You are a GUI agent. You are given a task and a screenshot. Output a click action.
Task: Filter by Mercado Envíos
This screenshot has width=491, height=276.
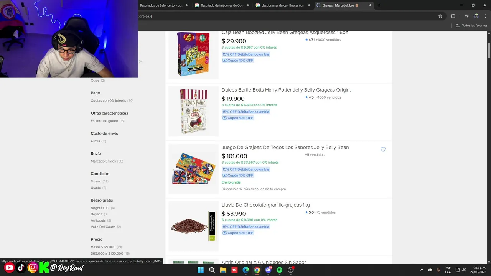coord(103,161)
